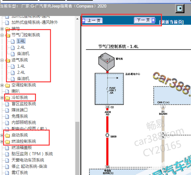Select 柴油机 under 节气门控制系统

click(x=23, y=54)
